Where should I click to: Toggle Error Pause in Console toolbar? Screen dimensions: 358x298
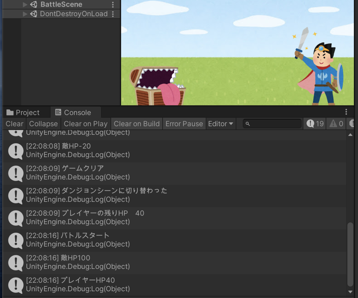tap(184, 124)
